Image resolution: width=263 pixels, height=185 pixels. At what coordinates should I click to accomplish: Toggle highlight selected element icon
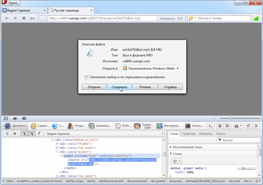pos(32,134)
